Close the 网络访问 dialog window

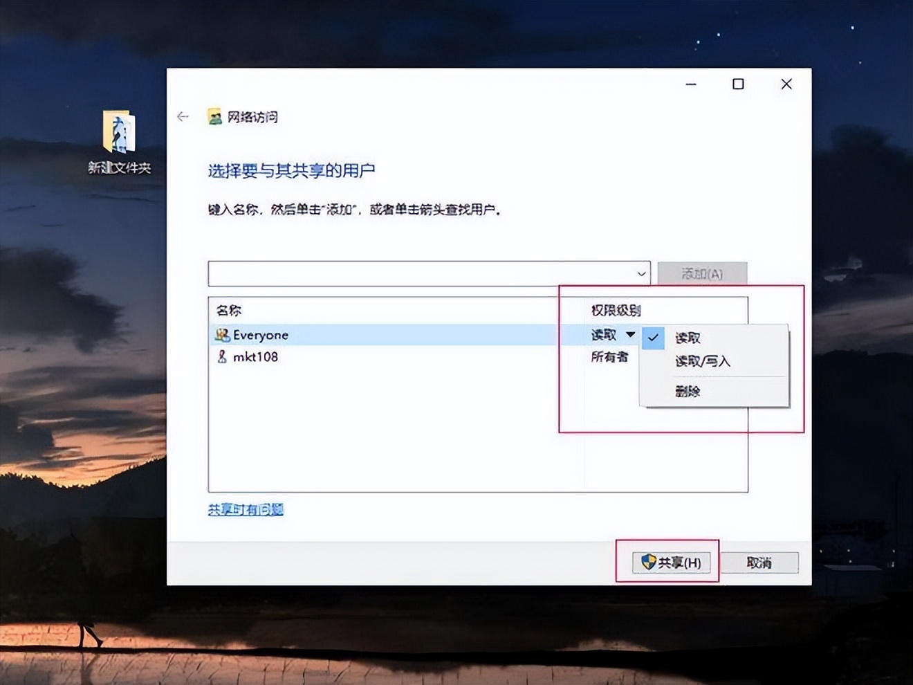coord(786,84)
